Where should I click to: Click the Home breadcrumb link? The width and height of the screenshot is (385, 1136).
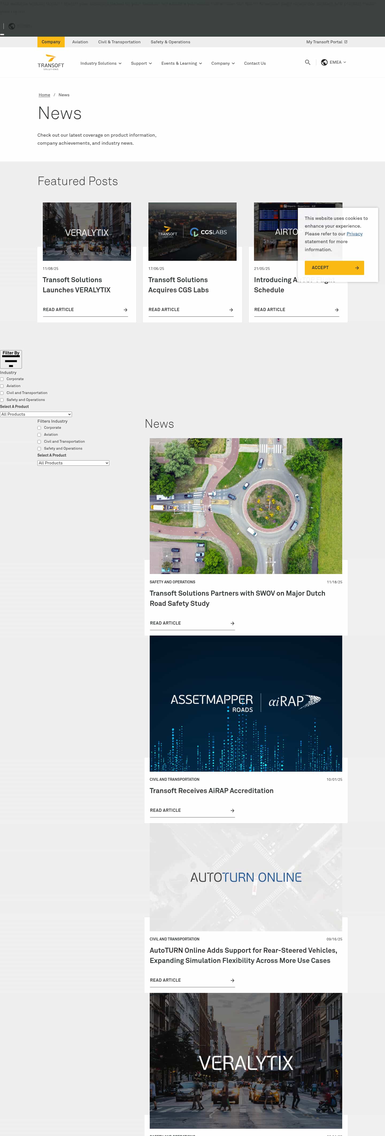pyautogui.click(x=44, y=95)
